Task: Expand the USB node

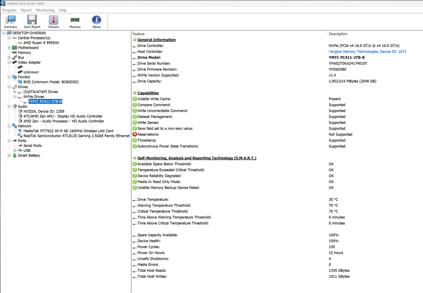Action: (15, 150)
